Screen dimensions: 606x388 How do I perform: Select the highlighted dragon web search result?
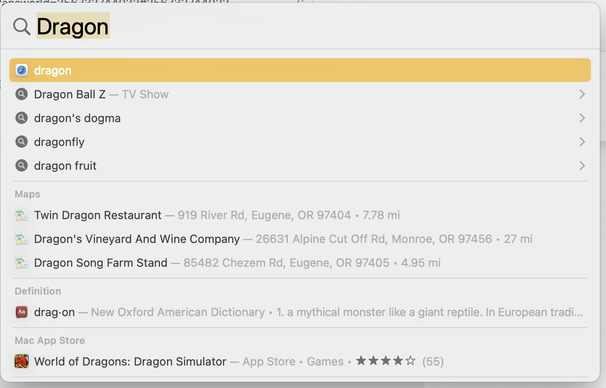pos(300,70)
